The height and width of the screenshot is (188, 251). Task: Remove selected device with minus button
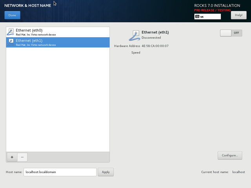click(x=22, y=157)
